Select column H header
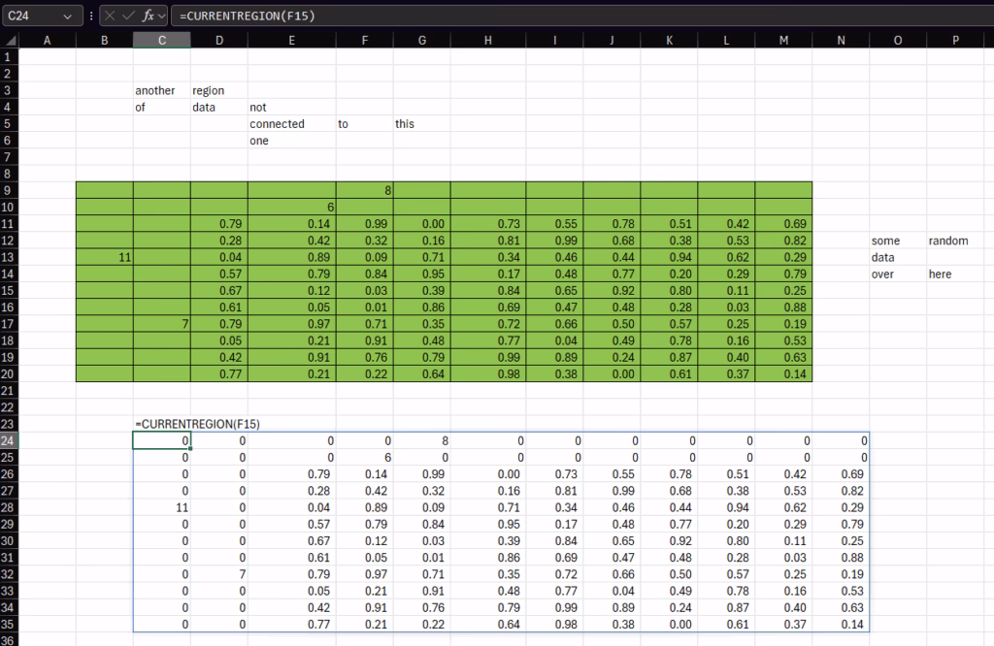 [x=488, y=41]
